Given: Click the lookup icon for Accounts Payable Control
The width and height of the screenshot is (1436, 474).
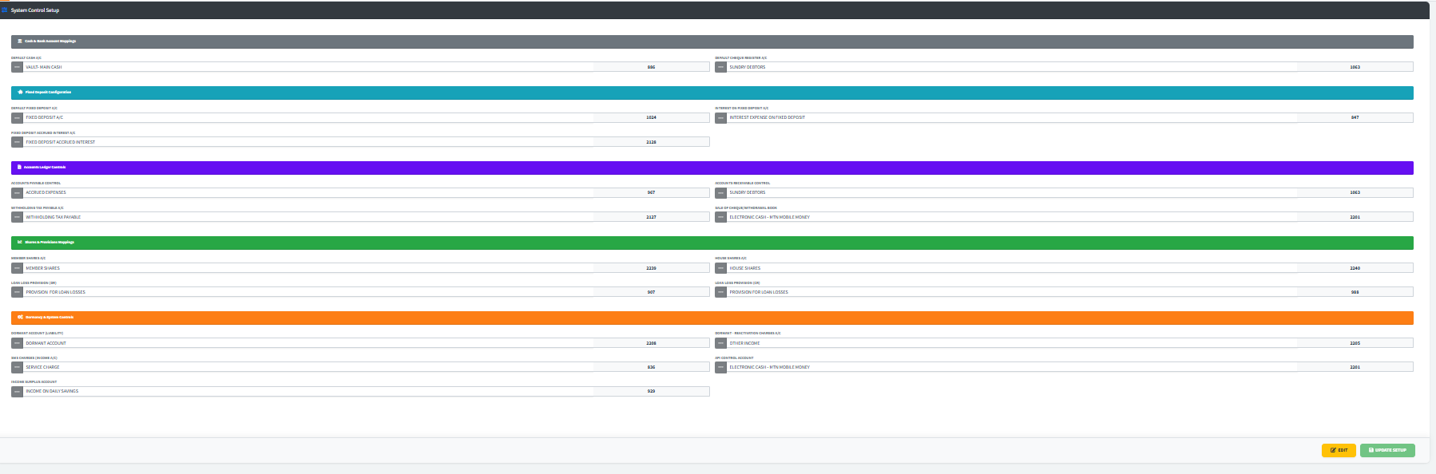Looking at the screenshot, I should pyautogui.click(x=17, y=192).
